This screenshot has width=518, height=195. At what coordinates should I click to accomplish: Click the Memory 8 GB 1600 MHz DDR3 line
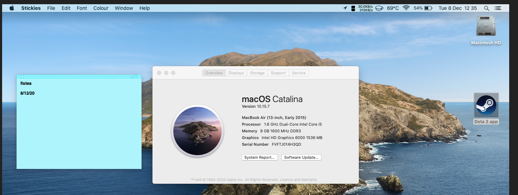[x=271, y=131]
